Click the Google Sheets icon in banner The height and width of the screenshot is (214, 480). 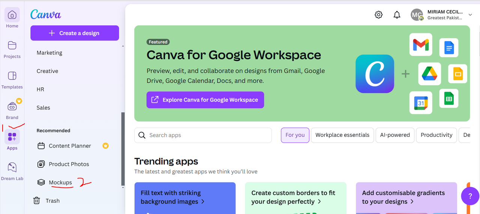[449, 99]
